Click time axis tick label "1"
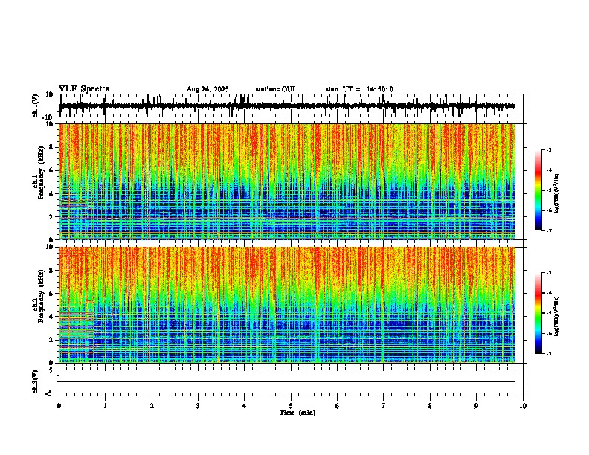This screenshot has height=455, width=589. pyautogui.click(x=106, y=406)
